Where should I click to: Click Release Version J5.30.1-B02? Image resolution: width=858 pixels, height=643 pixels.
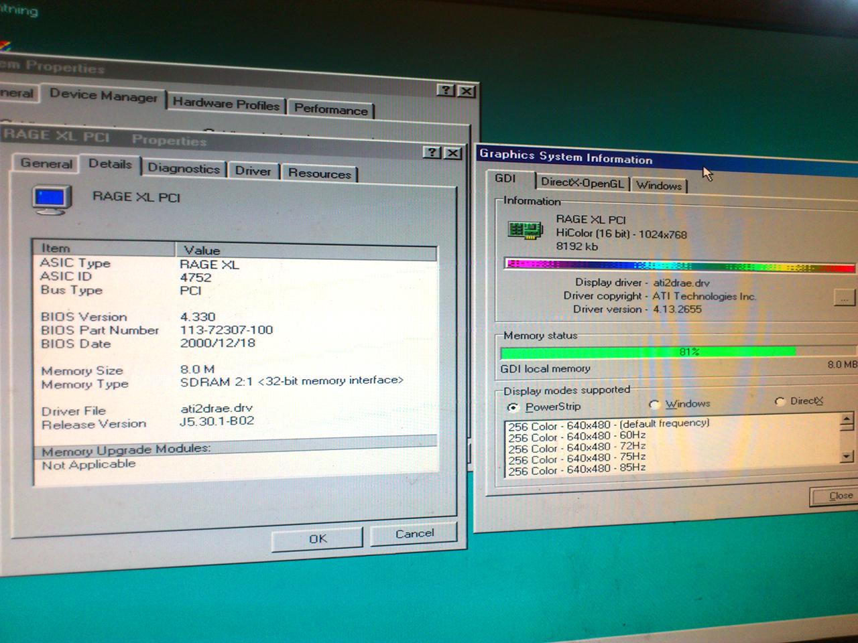pyautogui.click(x=217, y=421)
